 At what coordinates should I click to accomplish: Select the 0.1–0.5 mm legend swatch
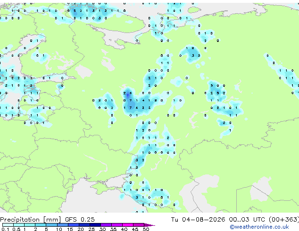click(8, 225)
